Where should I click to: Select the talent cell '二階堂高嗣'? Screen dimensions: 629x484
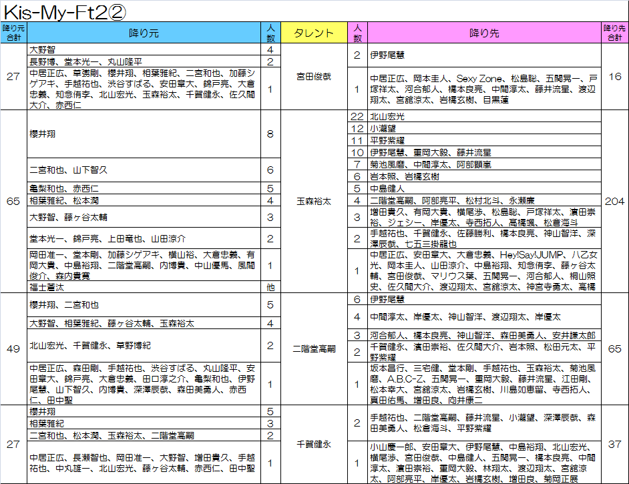(314, 349)
